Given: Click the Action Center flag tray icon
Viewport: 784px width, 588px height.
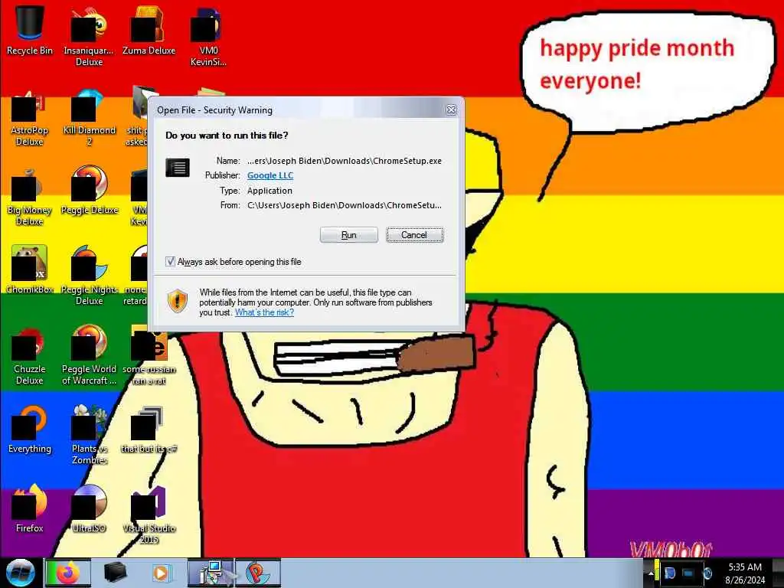Looking at the screenshot, I should [x=669, y=573].
